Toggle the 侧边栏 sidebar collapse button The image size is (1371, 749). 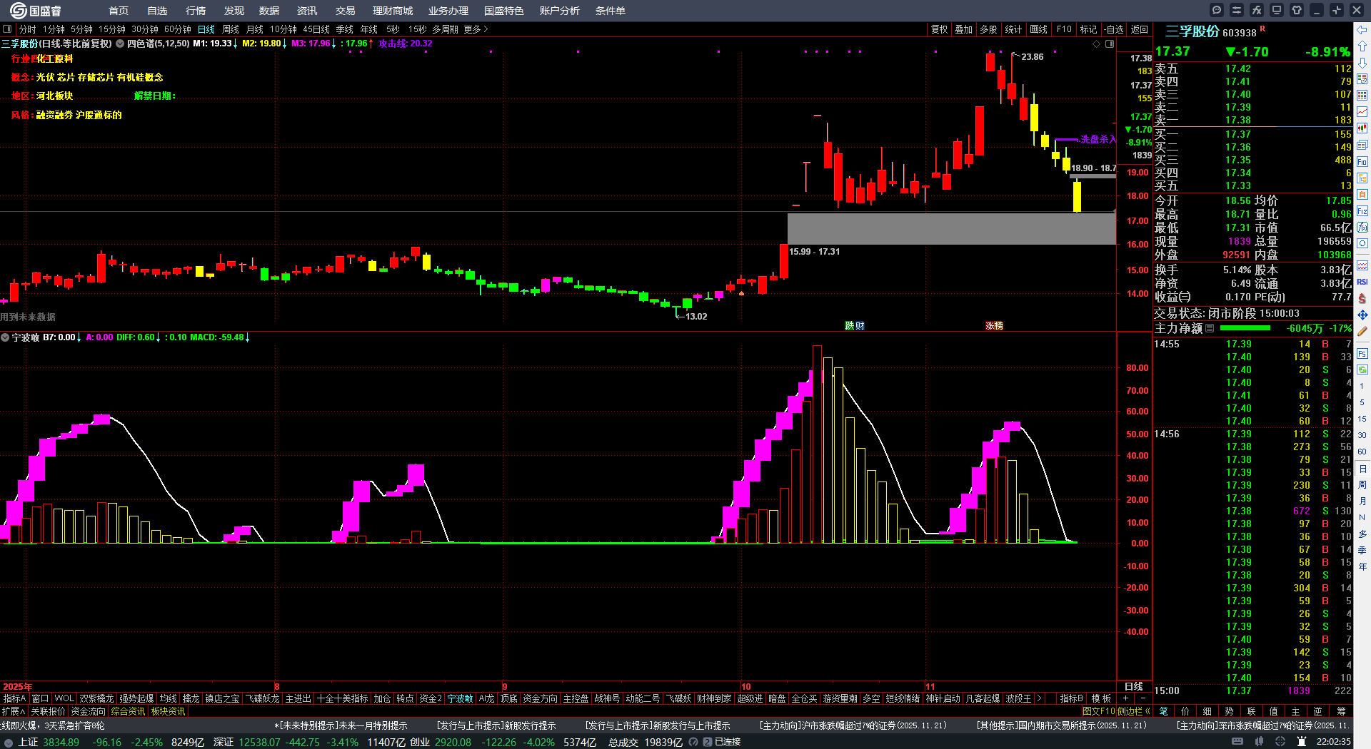pyautogui.click(x=1135, y=711)
